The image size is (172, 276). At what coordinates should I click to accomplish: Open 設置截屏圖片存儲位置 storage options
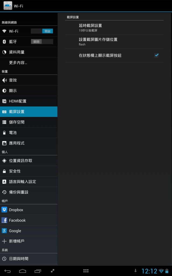click(114, 42)
